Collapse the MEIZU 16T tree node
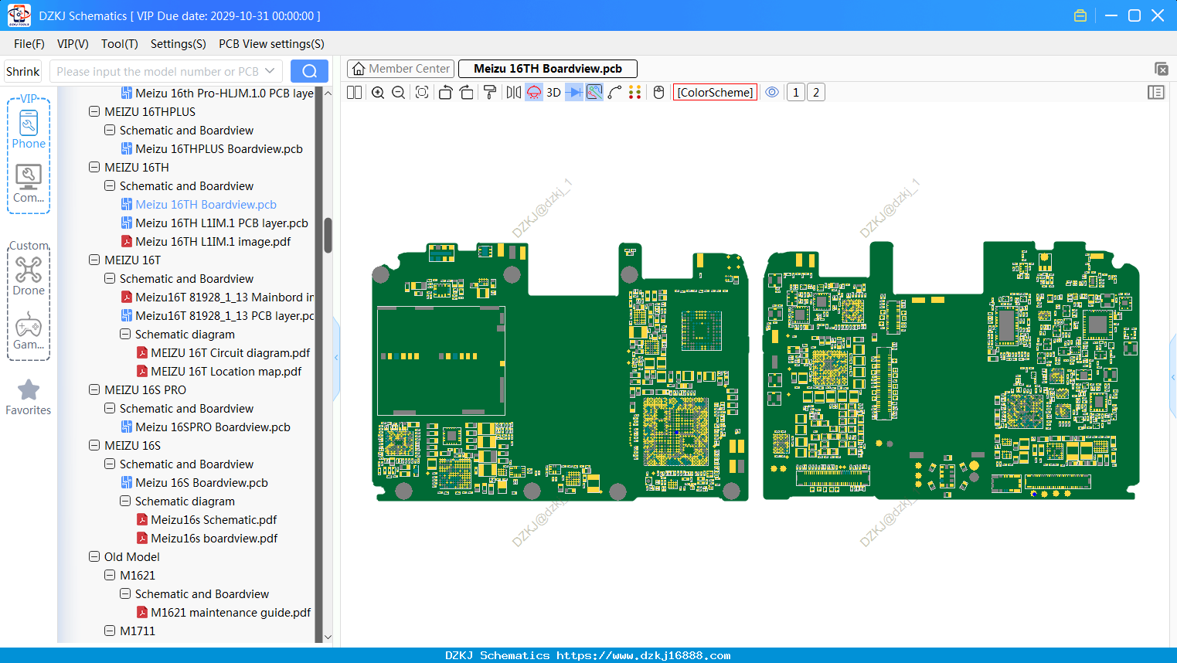This screenshot has height=663, width=1177. pos(94,260)
